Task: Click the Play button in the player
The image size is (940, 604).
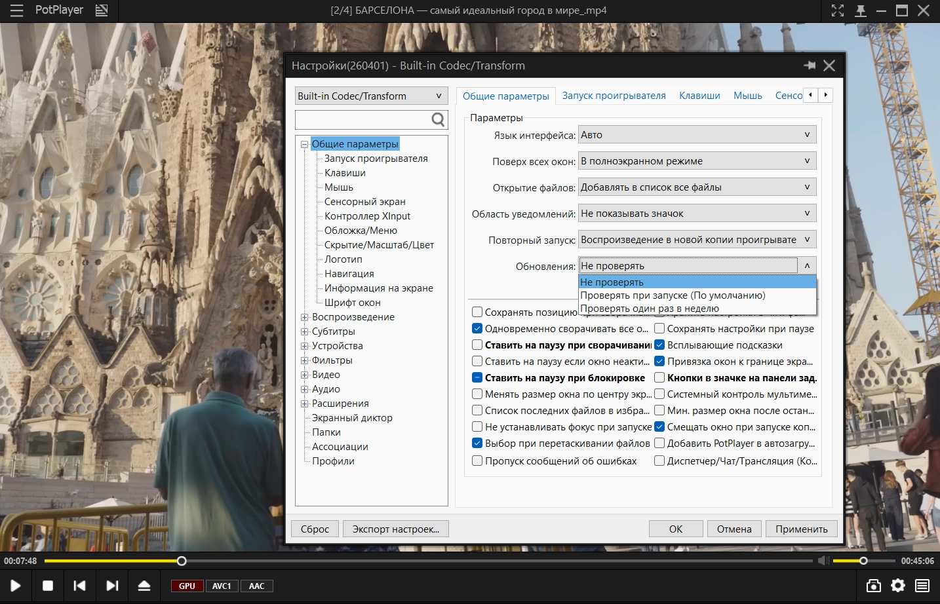Action: click(16, 586)
